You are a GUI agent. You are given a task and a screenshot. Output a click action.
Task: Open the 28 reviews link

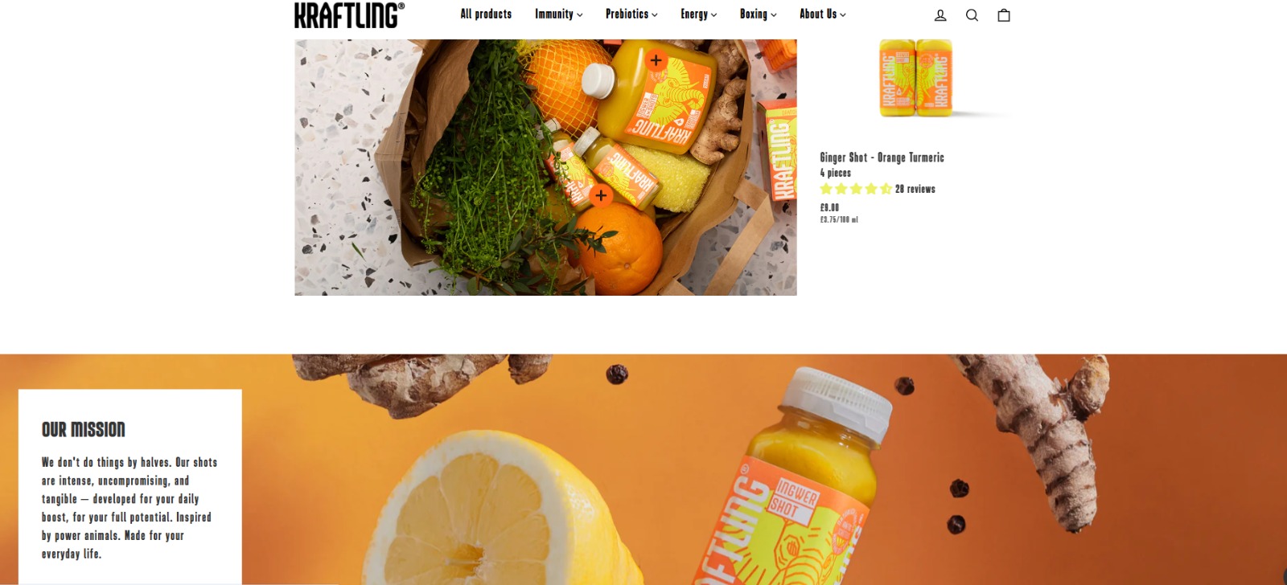click(x=915, y=189)
